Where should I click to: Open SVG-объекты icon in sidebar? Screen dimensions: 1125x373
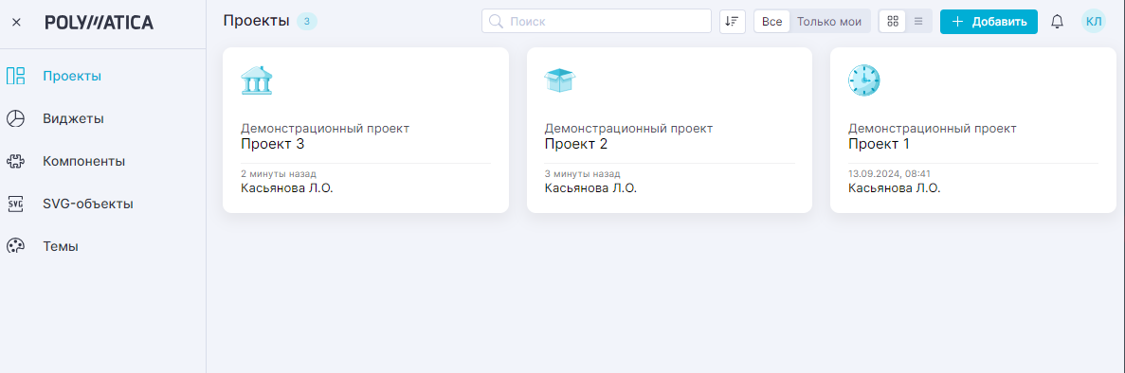tap(16, 204)
